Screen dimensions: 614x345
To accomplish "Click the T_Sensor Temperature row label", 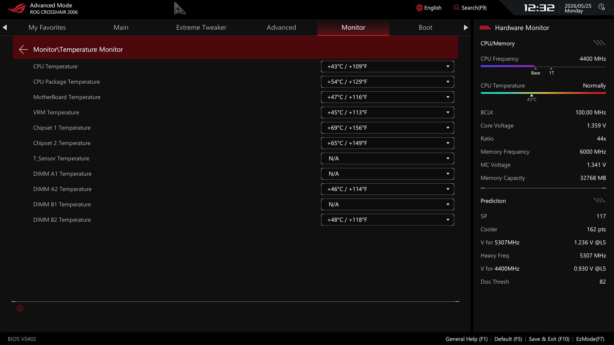I will 61,158.
